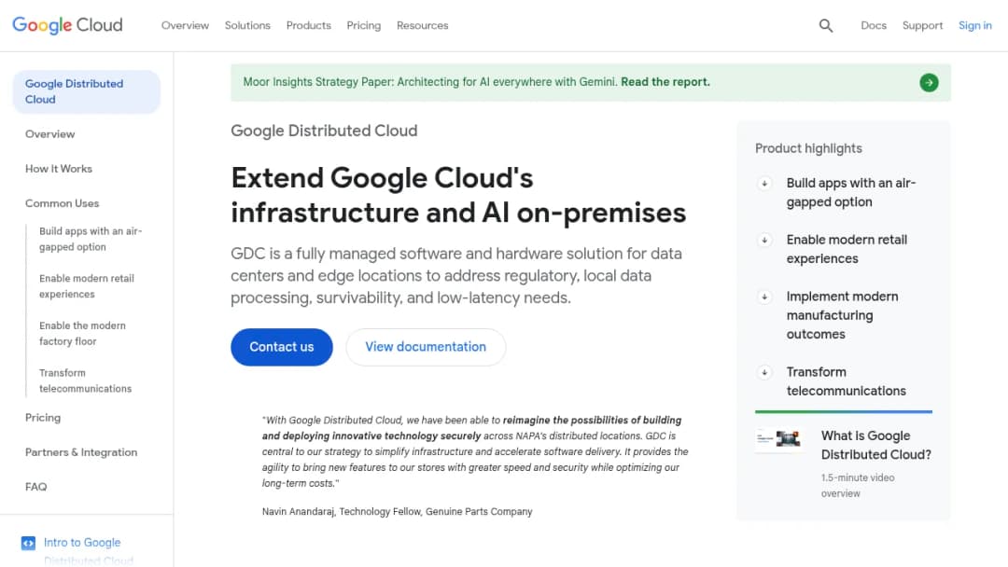Click What is Google Distributed Cloud? title
Viewport: 1008px width, 567px height.
click(x=876, y=445)
